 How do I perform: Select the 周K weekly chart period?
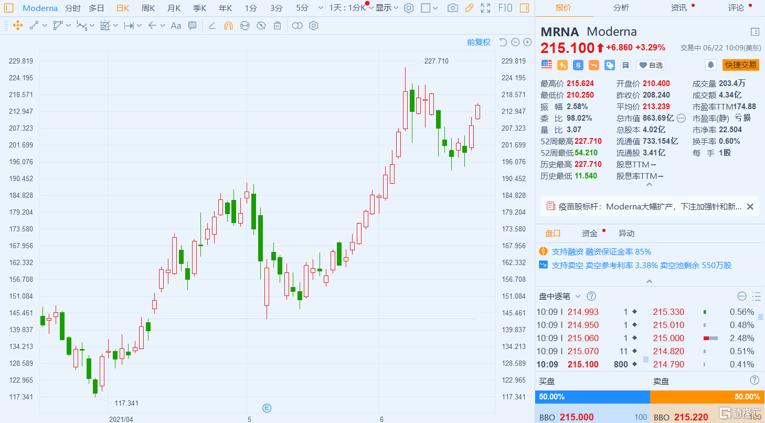coord(148,8)
